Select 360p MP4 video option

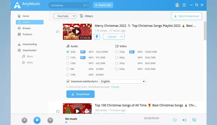(x=117, y=63)
